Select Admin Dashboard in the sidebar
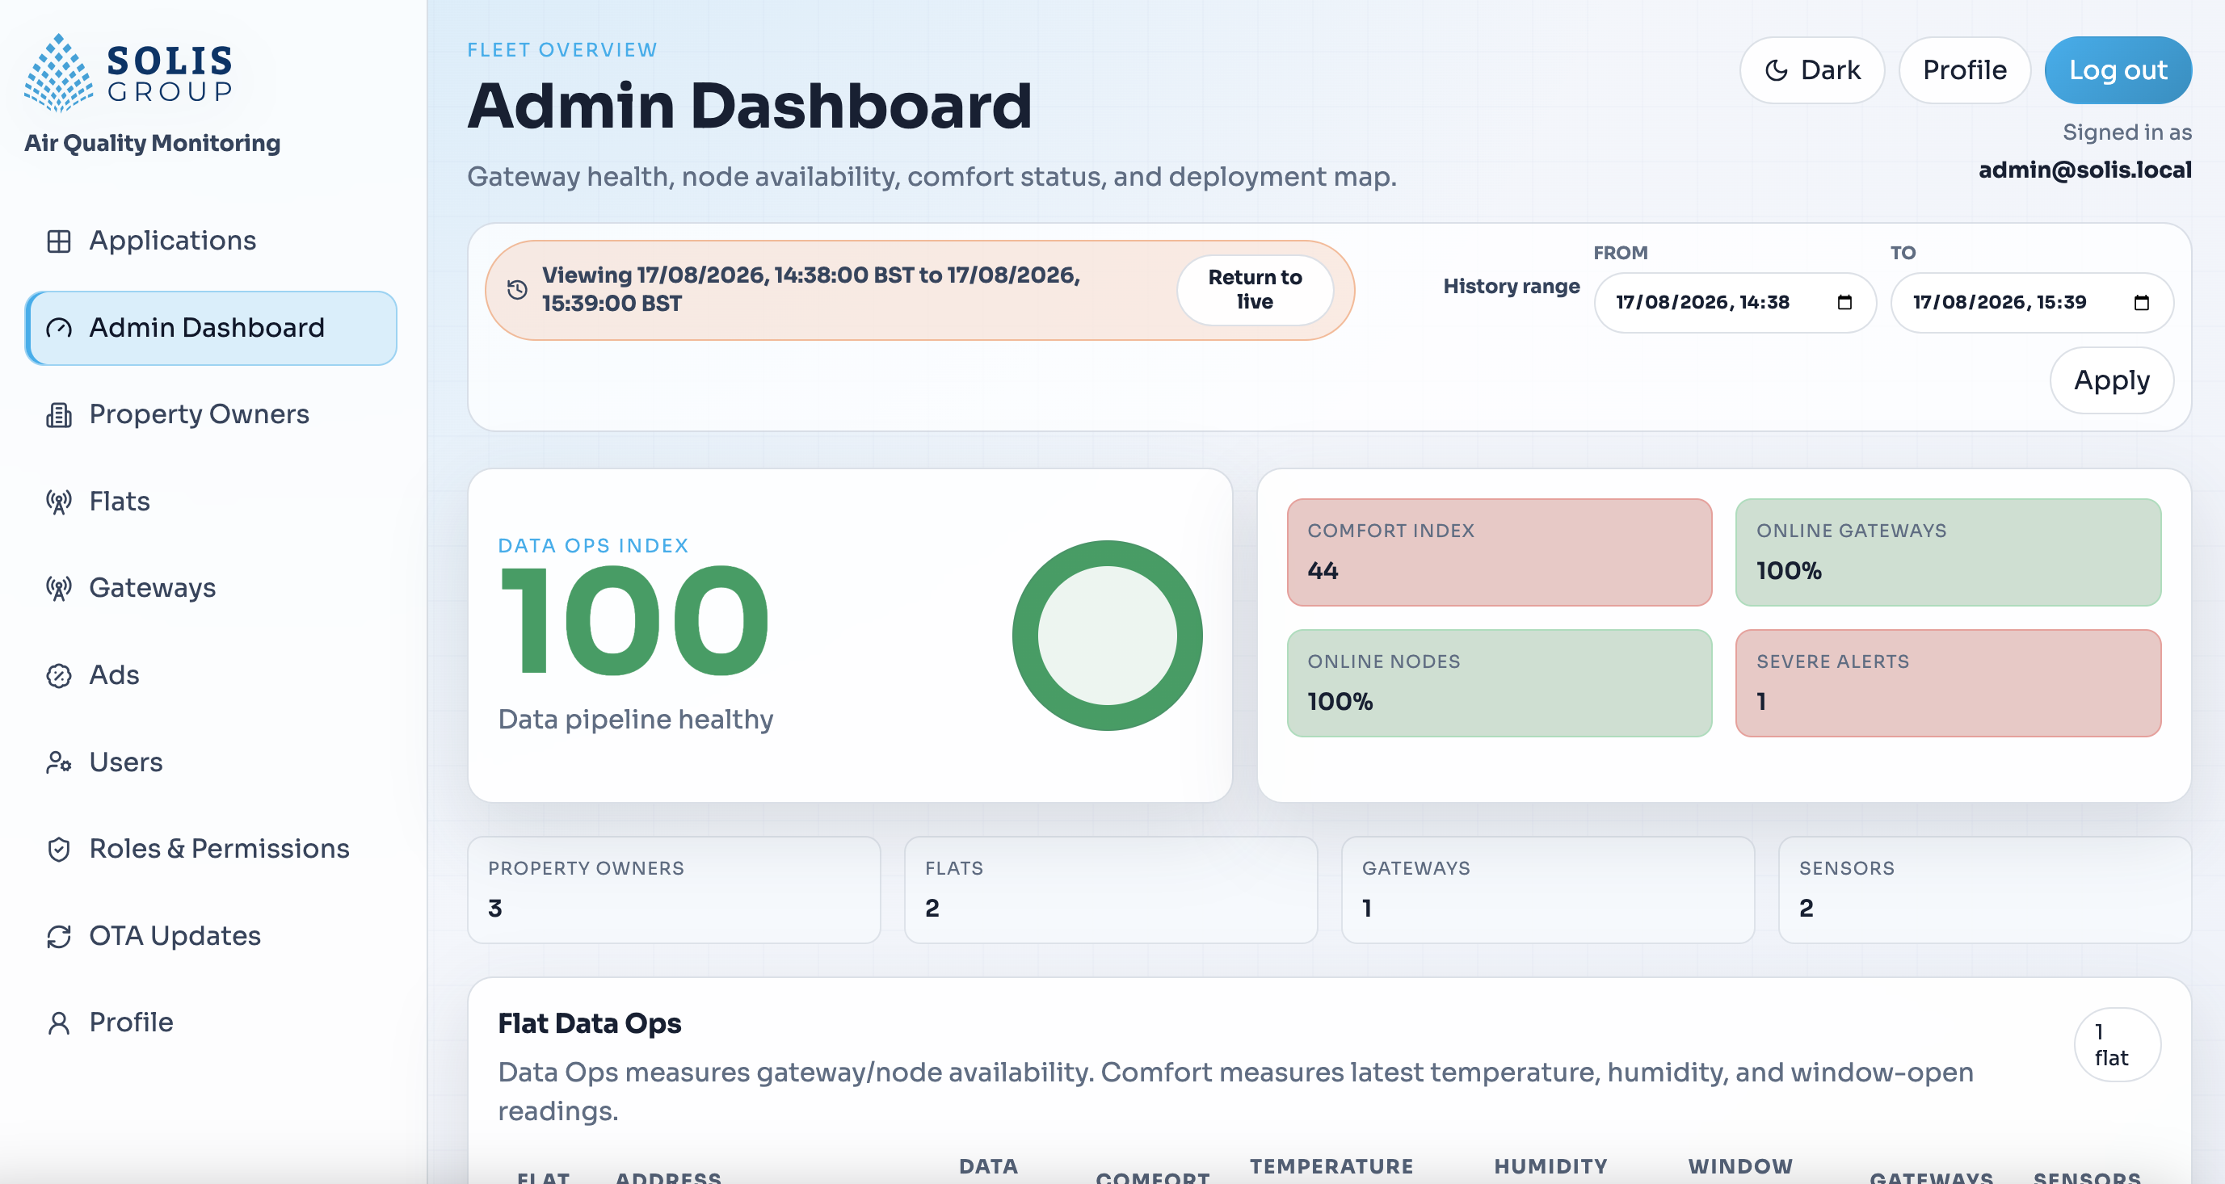 coord(212,328)
